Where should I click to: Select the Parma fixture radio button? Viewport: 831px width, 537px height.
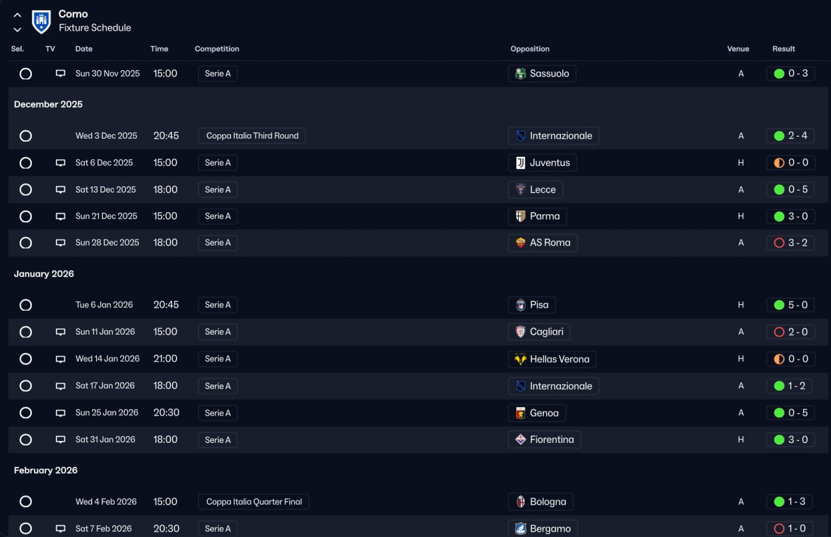[x=26, y=217]
